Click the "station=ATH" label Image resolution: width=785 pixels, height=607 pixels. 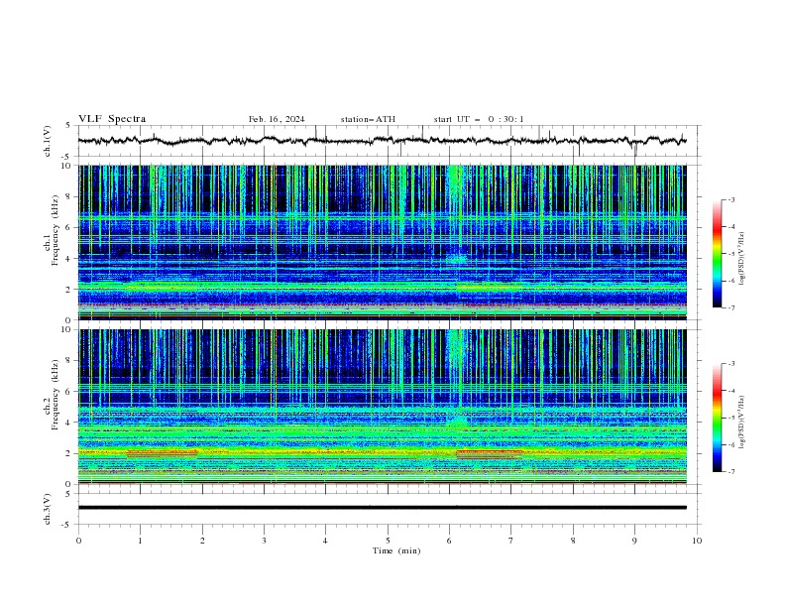pos(368,119)
